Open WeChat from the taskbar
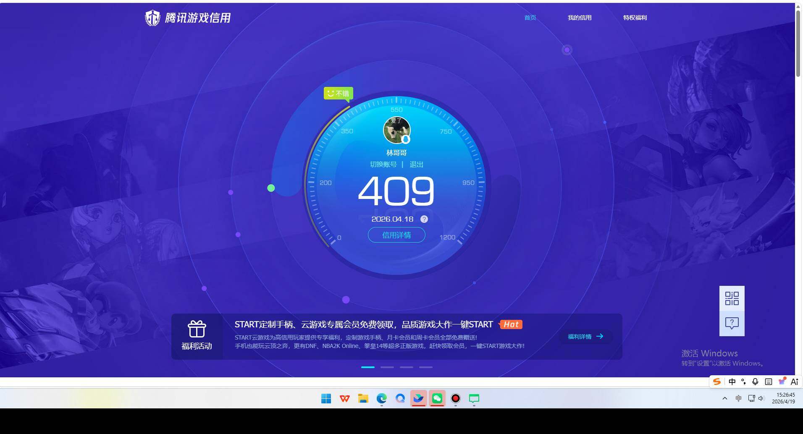Image resolution: width=803 pixels, height=434 pixels. [437, 398]
